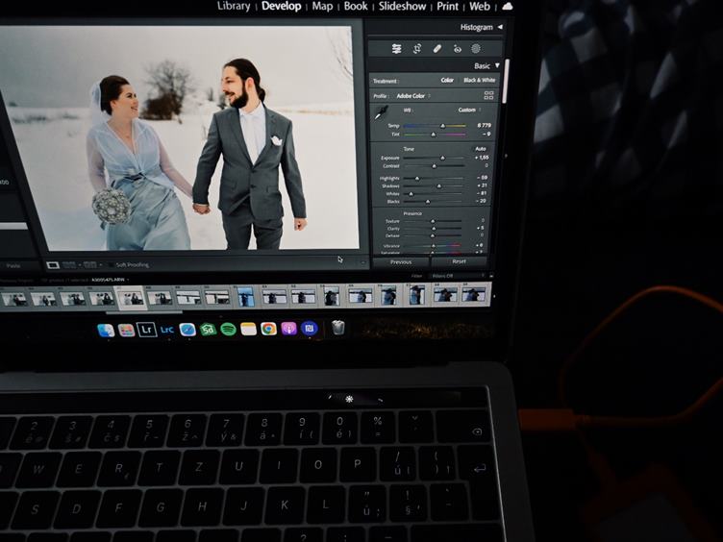The image size is (723, 542).
Task: Launch Google Chrome from the dock
Action: 268,329
